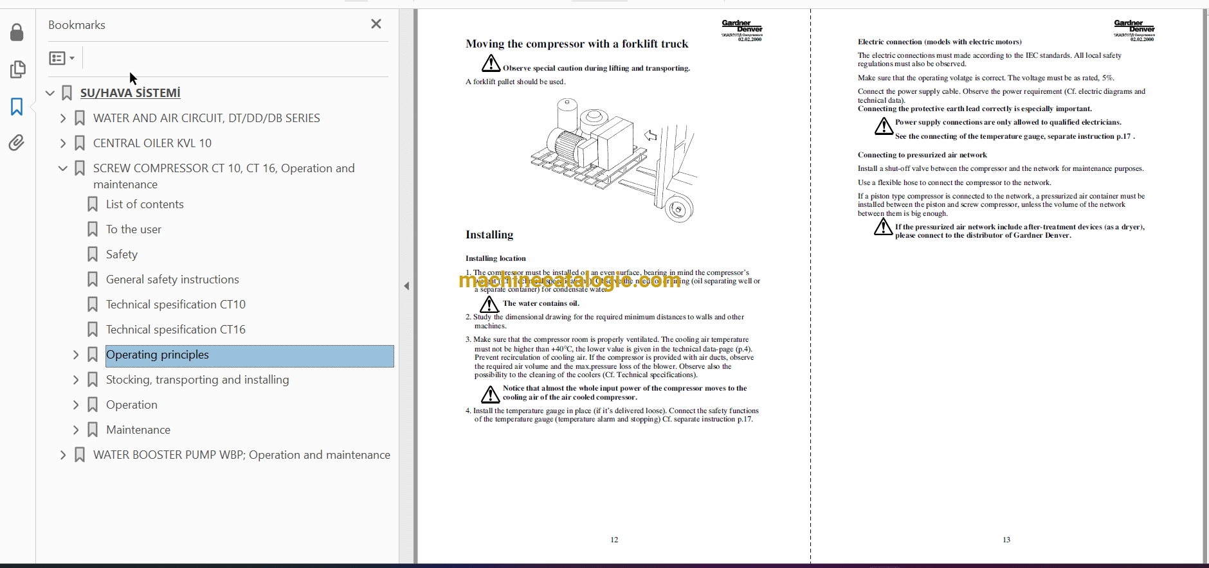Click 'Connecting to pressurized air network' heading

click(922, 155)
